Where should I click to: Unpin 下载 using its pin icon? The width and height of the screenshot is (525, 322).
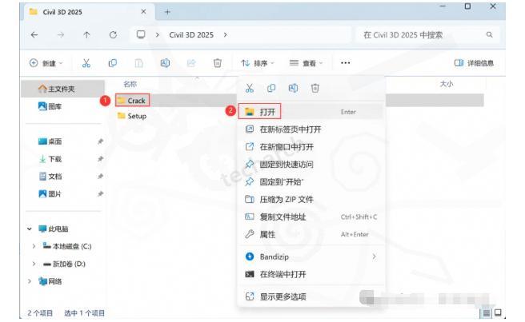pyautogui.click(x=100, y=159)
